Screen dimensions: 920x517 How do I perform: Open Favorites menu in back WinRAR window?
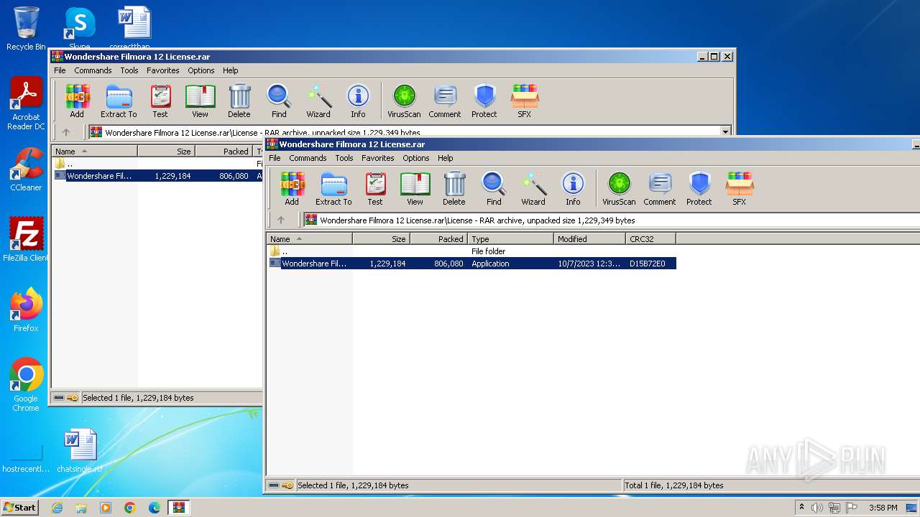163,70
